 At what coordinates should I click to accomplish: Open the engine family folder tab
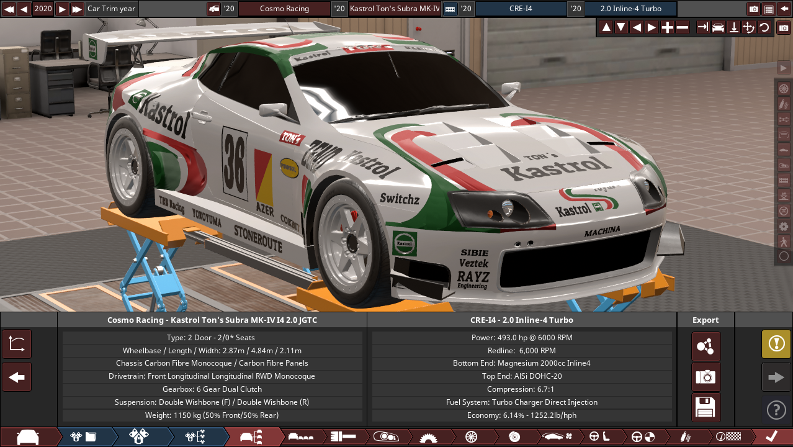tap(84, 437)
